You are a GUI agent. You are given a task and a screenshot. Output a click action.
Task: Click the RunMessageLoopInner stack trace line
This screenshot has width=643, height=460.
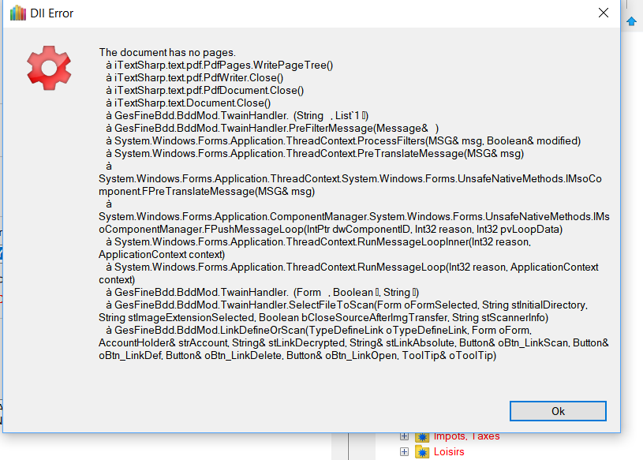click(316, 241)
